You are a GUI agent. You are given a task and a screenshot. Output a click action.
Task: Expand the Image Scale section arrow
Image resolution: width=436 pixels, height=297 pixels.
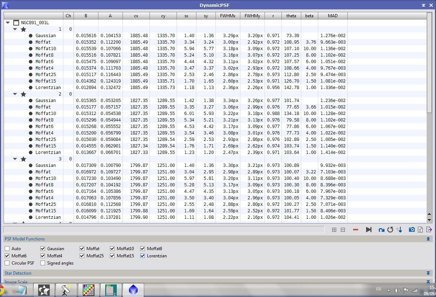pyautogui.click(x=428, y=282)
